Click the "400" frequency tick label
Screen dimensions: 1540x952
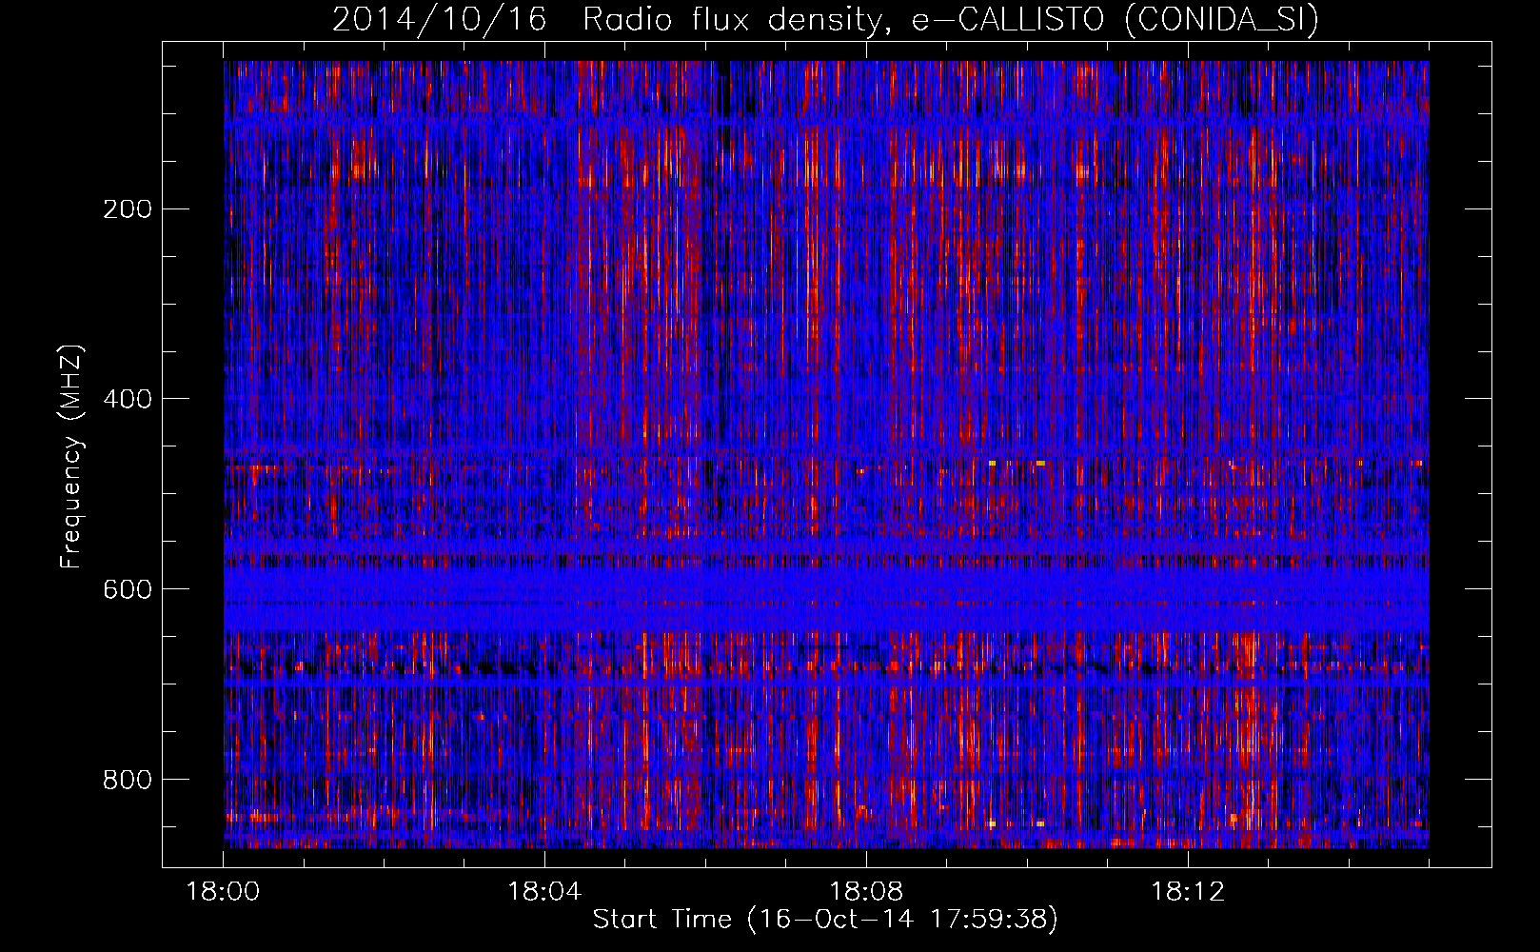coord(127,399)
